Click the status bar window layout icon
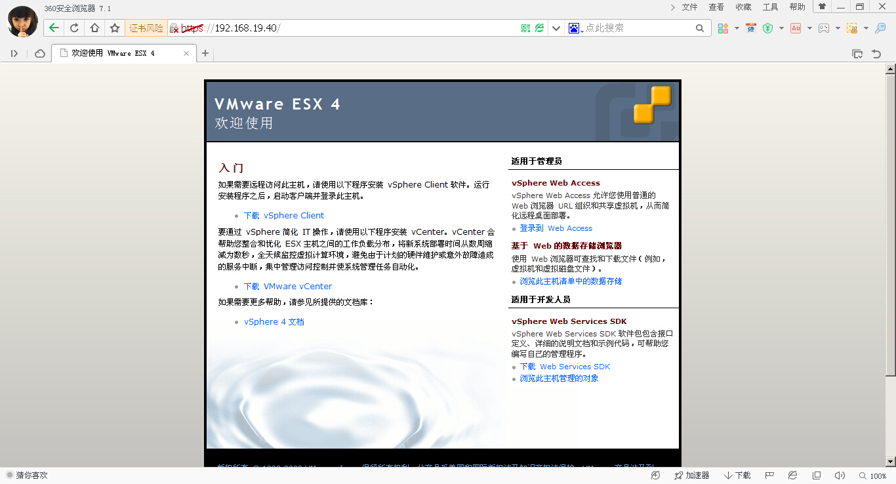896x484 pixels. tap(817, 475)
